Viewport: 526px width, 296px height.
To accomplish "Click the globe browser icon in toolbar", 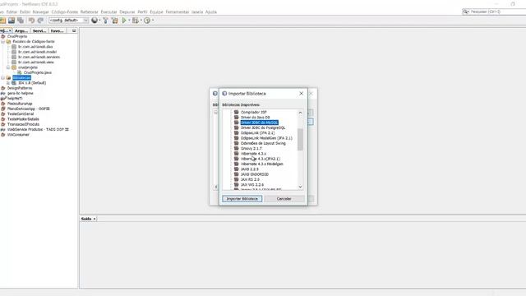I will pyautogui.click(x=95, y=21).
